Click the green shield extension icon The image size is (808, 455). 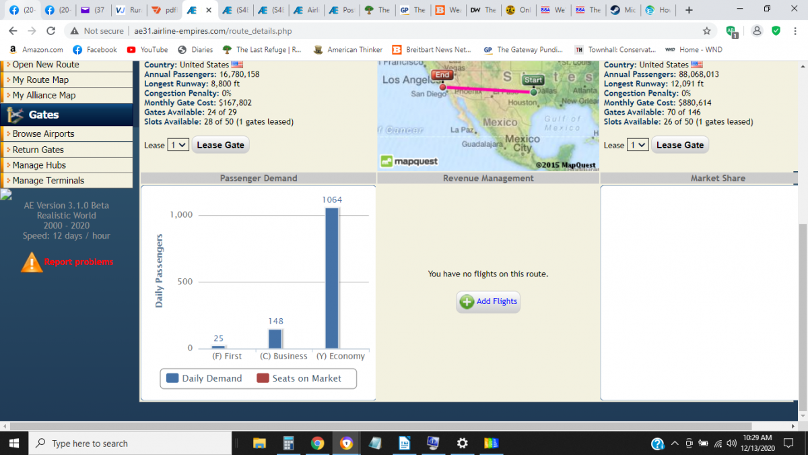tap(776, 30)
